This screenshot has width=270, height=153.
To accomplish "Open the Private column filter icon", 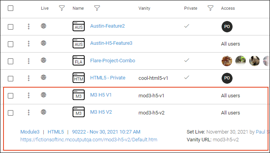I will click(210, 8).
